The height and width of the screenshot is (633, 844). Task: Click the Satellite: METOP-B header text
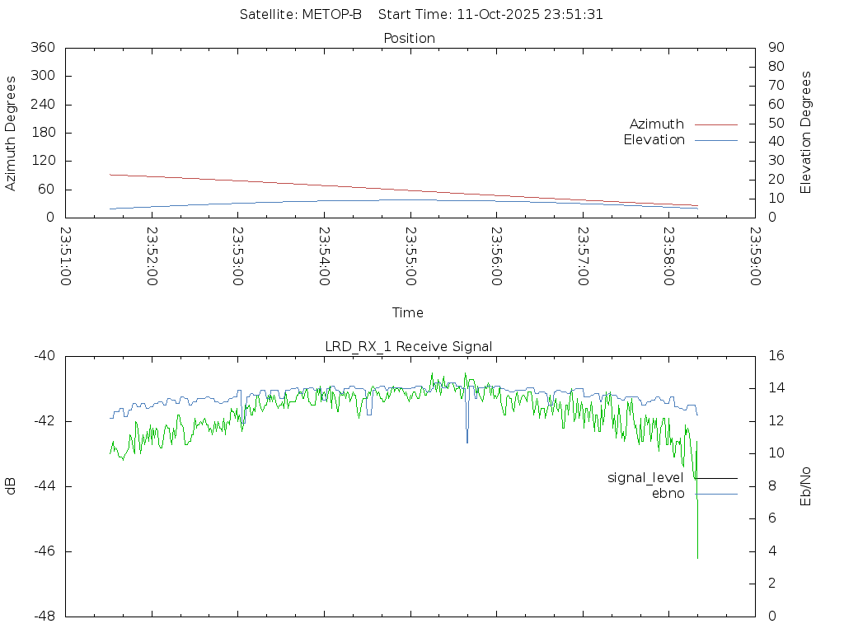[301, 15]
